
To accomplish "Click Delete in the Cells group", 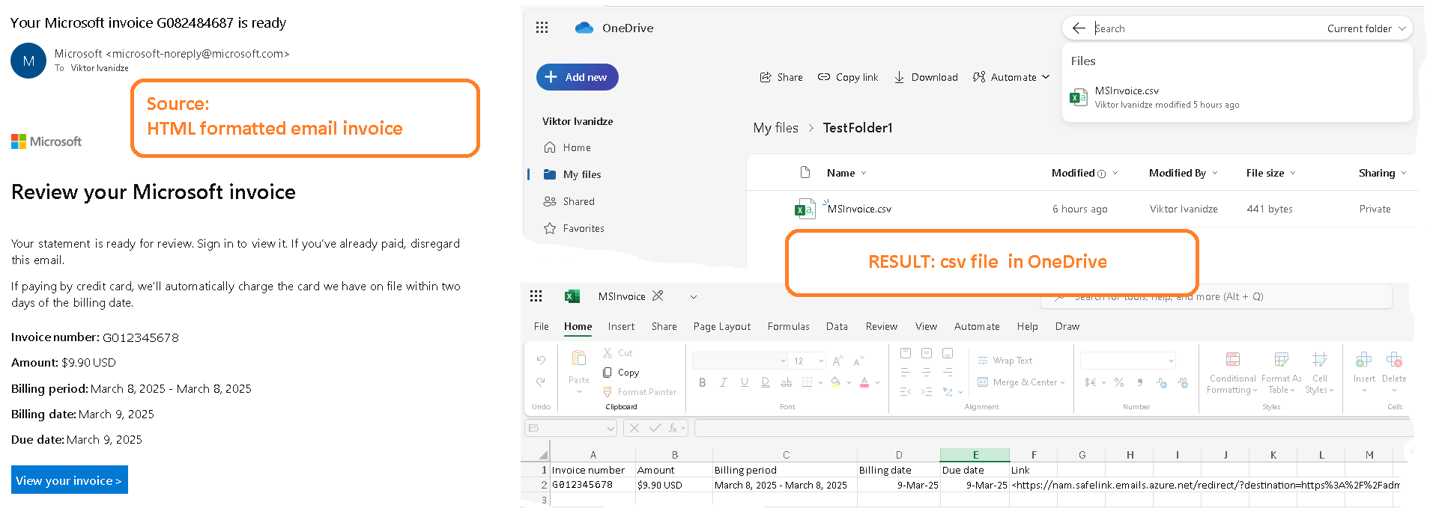I will pos(1394,371).
